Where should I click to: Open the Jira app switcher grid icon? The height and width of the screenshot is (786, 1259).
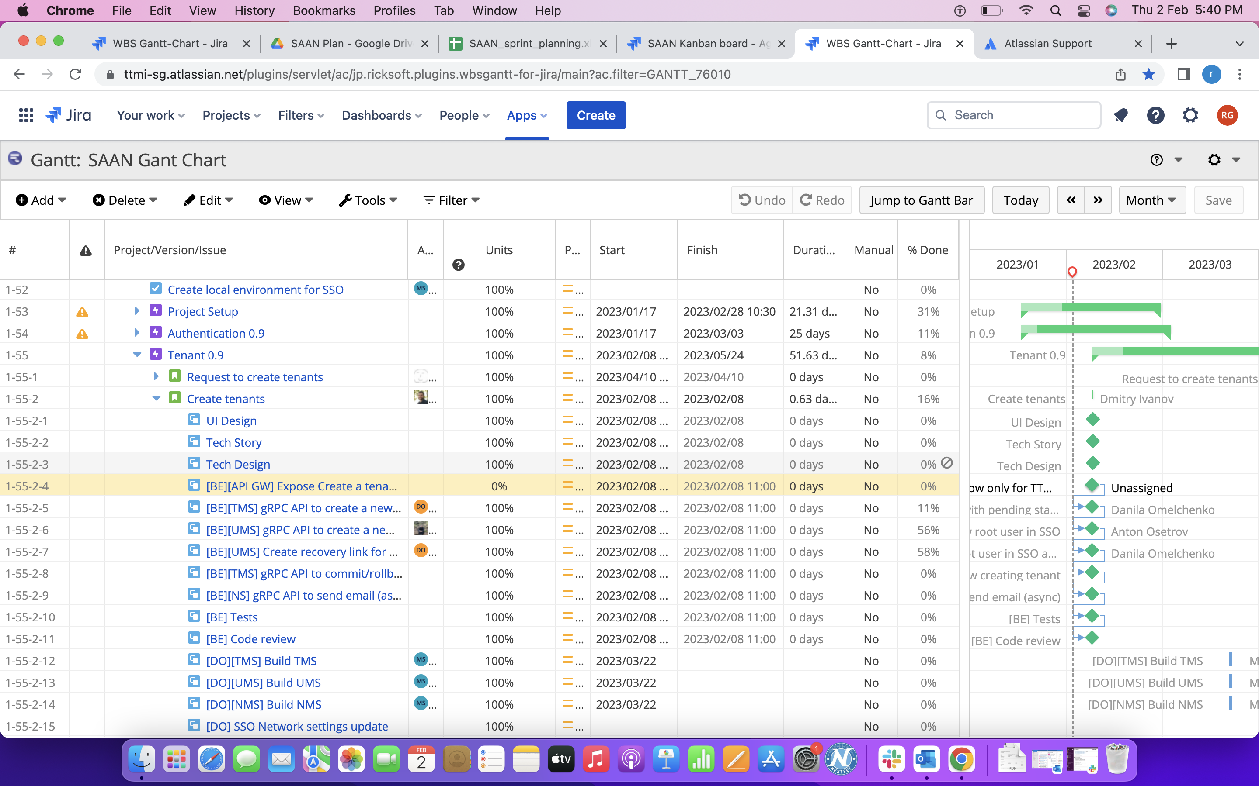26,115
